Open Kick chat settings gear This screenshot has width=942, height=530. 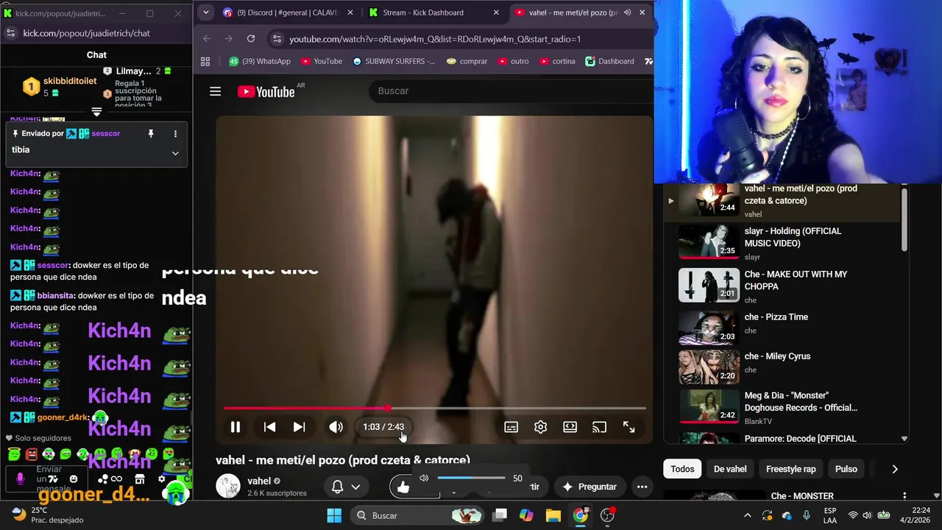coord(162,478)
